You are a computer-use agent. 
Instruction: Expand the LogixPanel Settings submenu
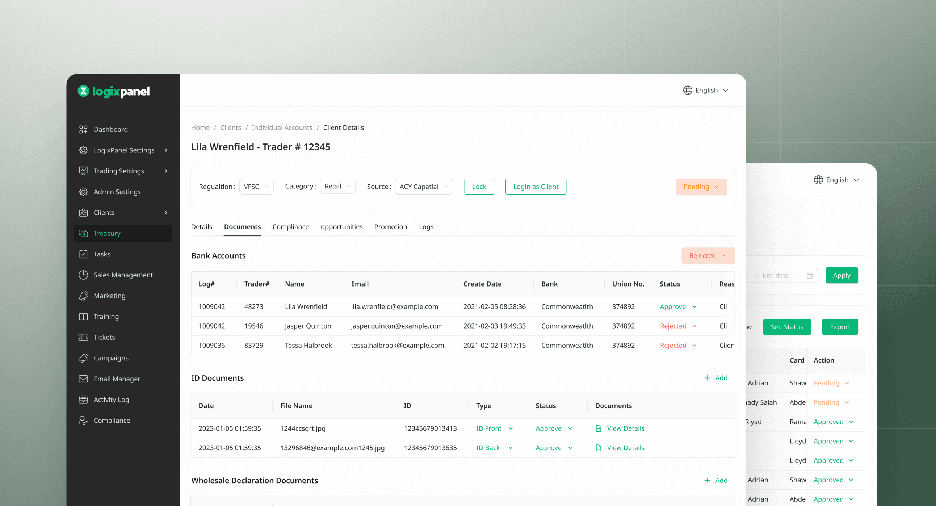[166, 150]
